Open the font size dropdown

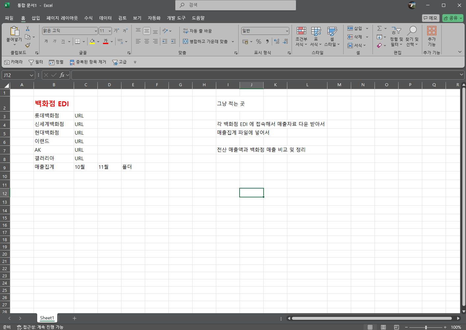pyautogui.click(x=110, y=31)
